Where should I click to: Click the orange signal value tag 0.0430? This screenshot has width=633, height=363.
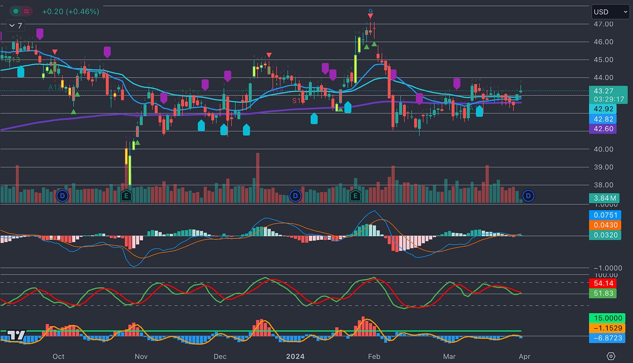point(605,225)
